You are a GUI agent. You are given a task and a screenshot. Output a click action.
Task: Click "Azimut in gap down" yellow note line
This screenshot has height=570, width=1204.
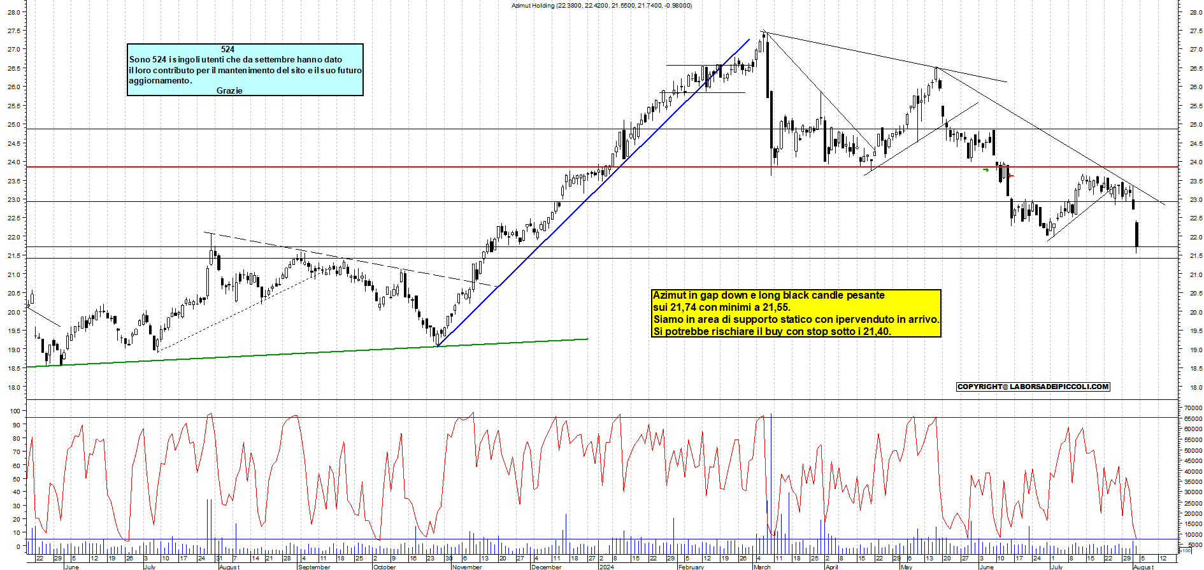tap(769, 295)
